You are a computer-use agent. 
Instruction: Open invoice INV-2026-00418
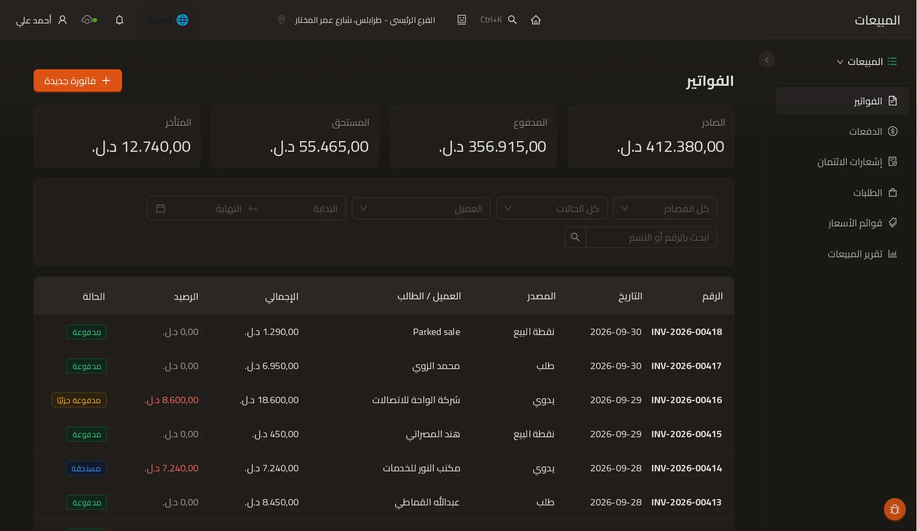[687, 332]
